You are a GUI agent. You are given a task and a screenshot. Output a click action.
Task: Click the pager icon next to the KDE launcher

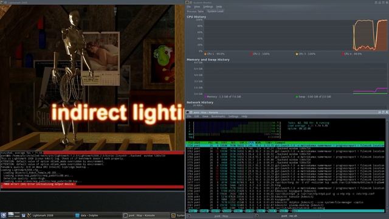point(13,215)
